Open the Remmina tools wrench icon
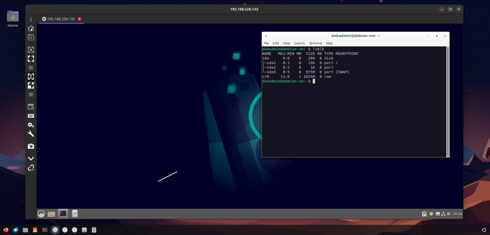This screenshot has width=490, height=235. 31,134
